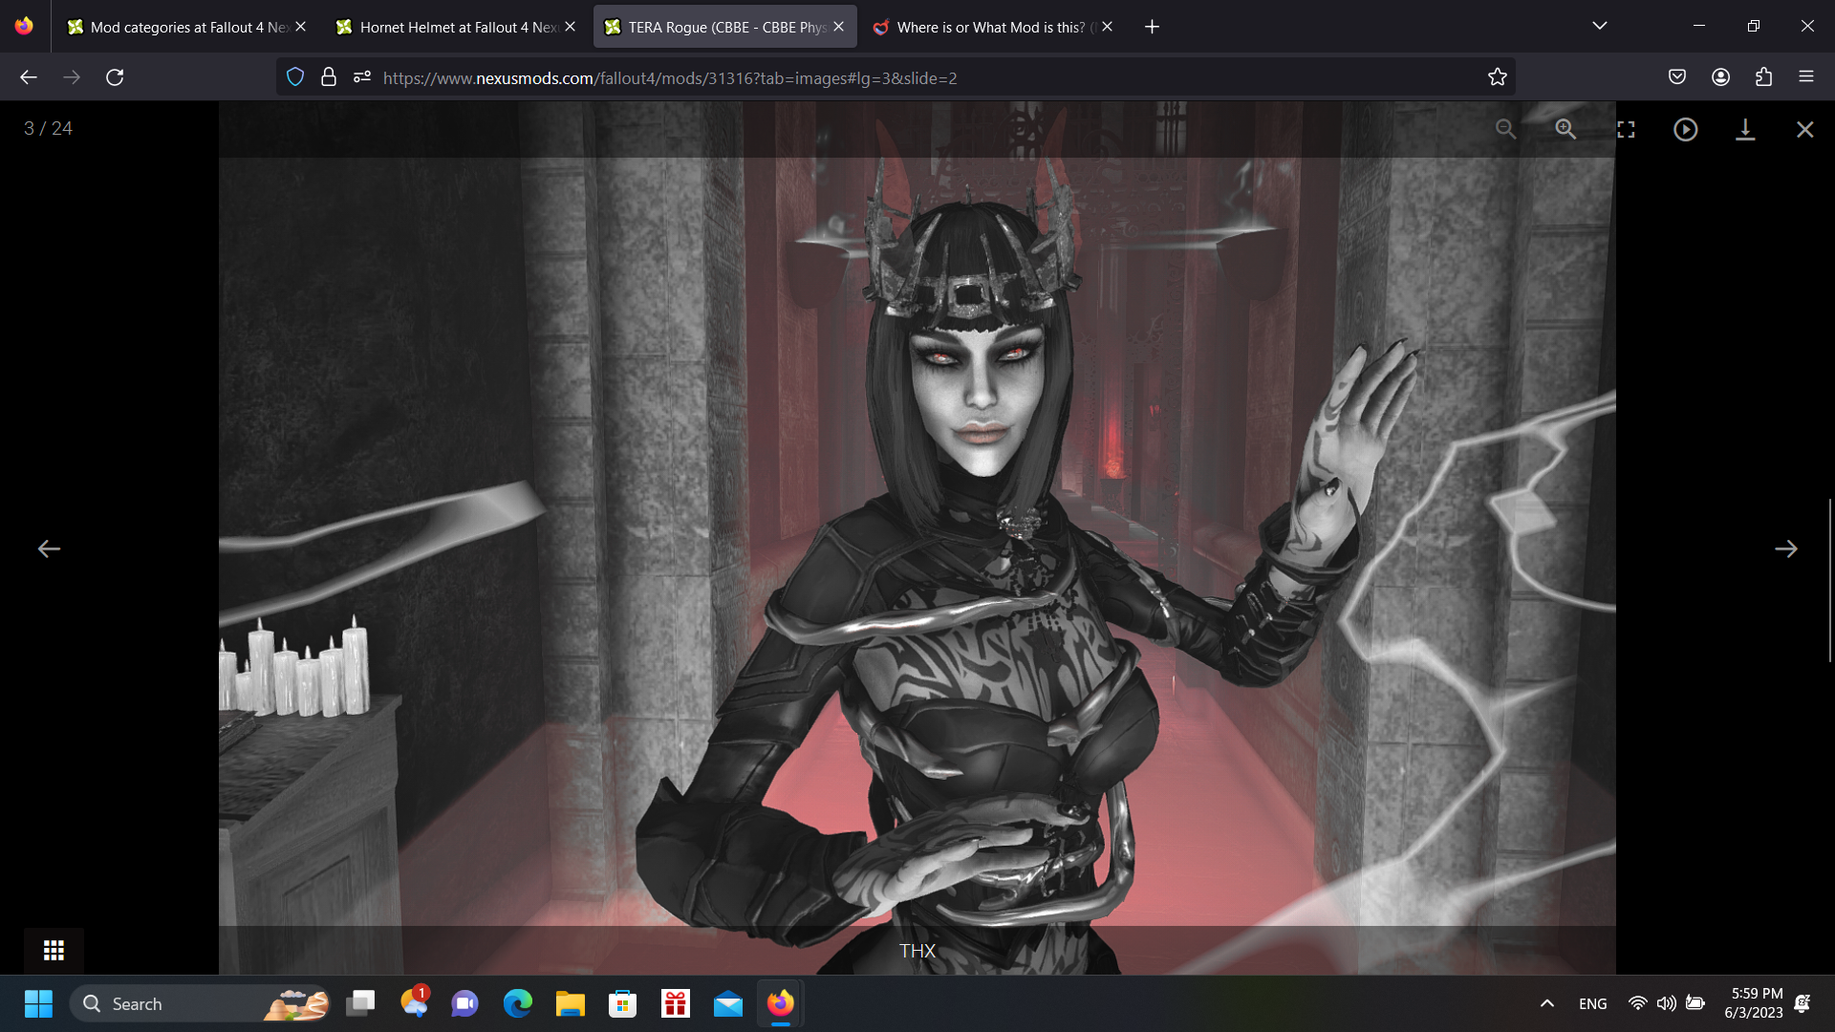This screenshot has height=1032, width=1835.
Task: Close the Where is or What Mod tab
Action: [x=1108, y=27]
